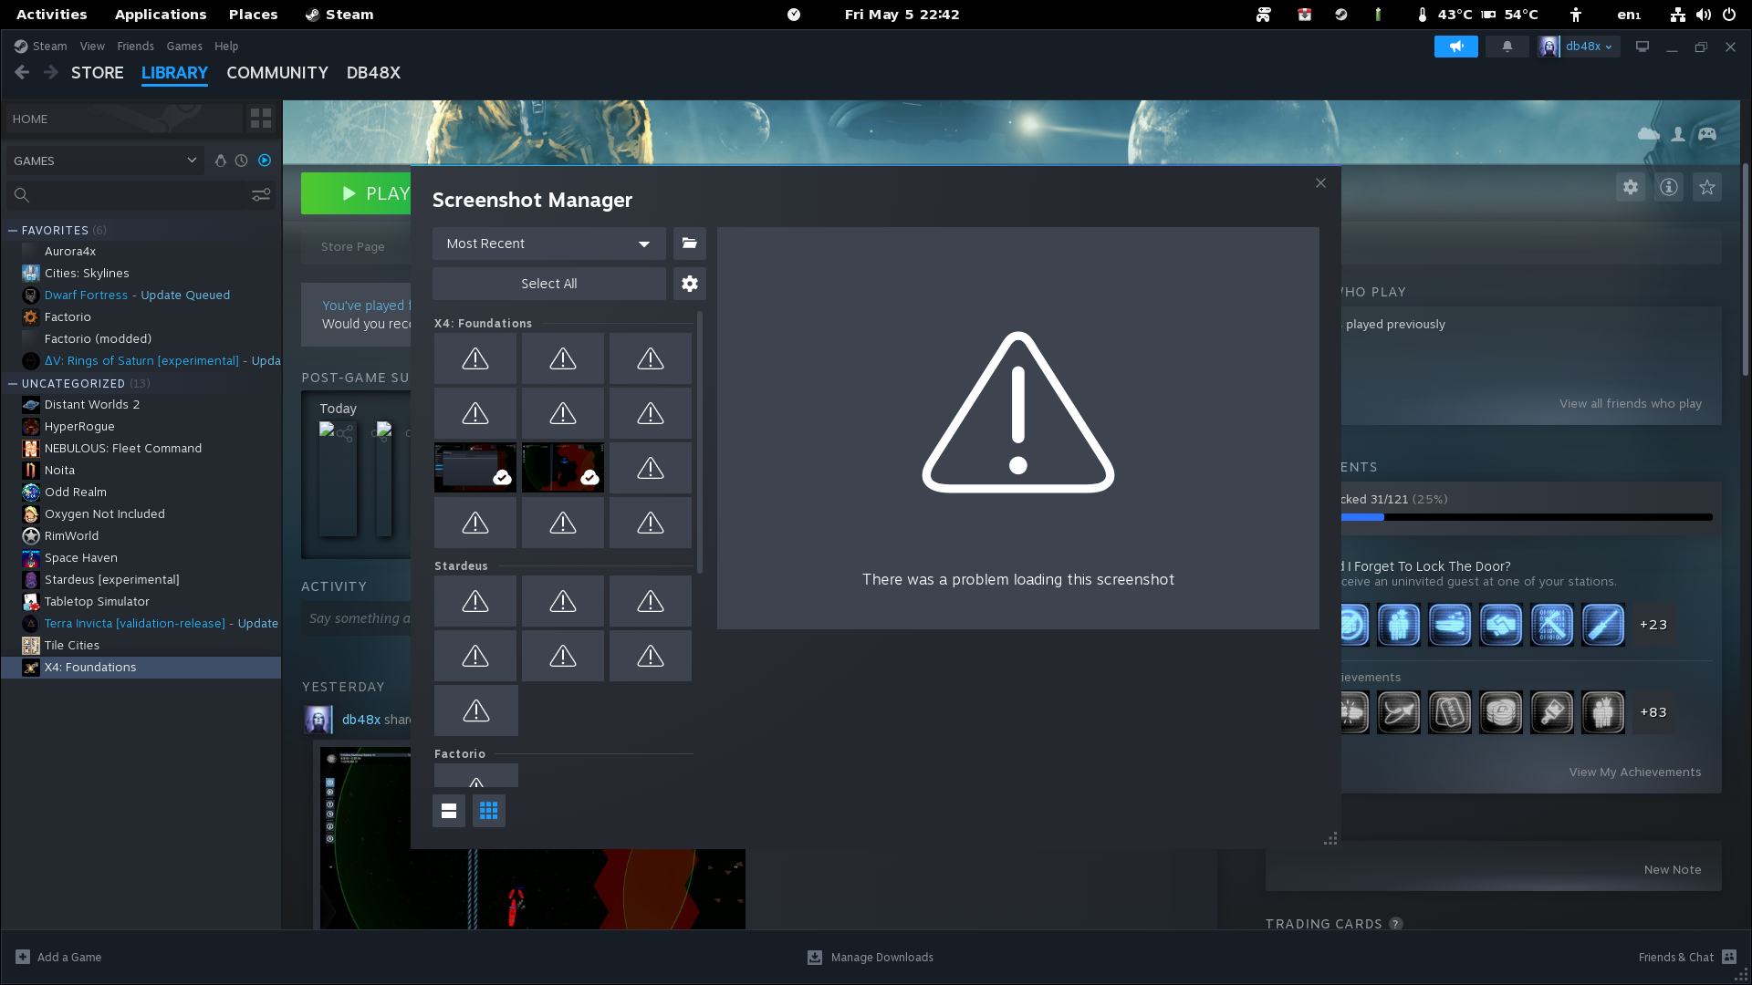
Task: Click the green PLAY button
Action: (357, 193)
